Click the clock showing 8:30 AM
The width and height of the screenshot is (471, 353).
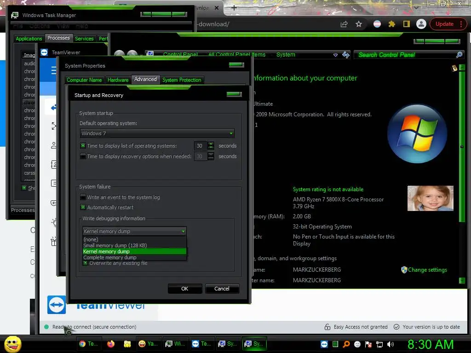coord(431,344)
